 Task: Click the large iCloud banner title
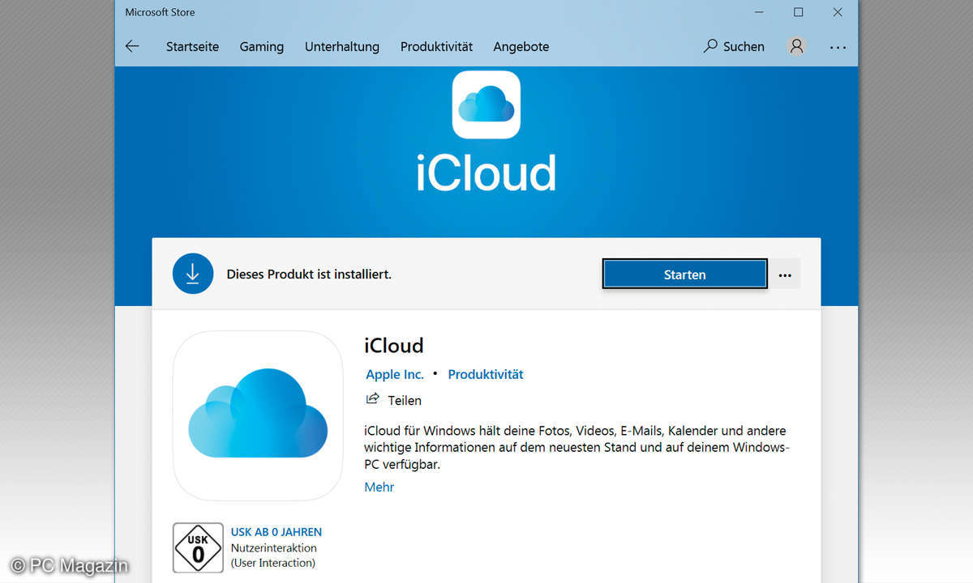tap(486, 172)
